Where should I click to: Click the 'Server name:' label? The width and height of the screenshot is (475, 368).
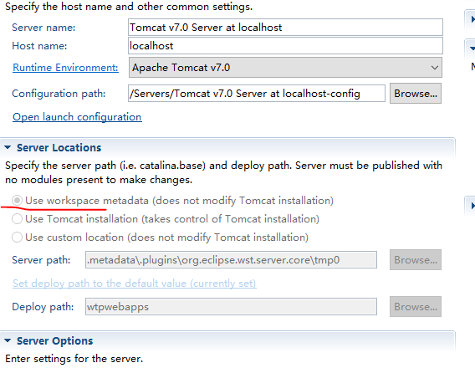click(43, 28)
